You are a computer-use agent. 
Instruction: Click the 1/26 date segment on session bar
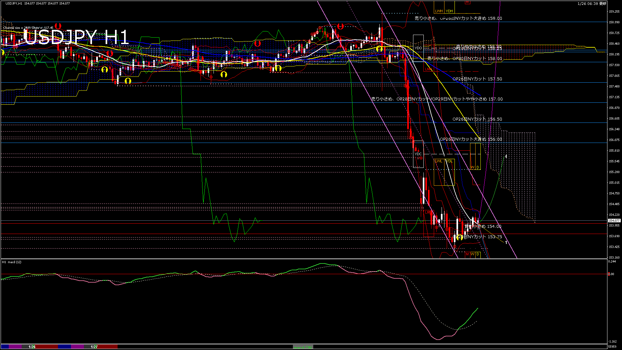tap(32, 347)
